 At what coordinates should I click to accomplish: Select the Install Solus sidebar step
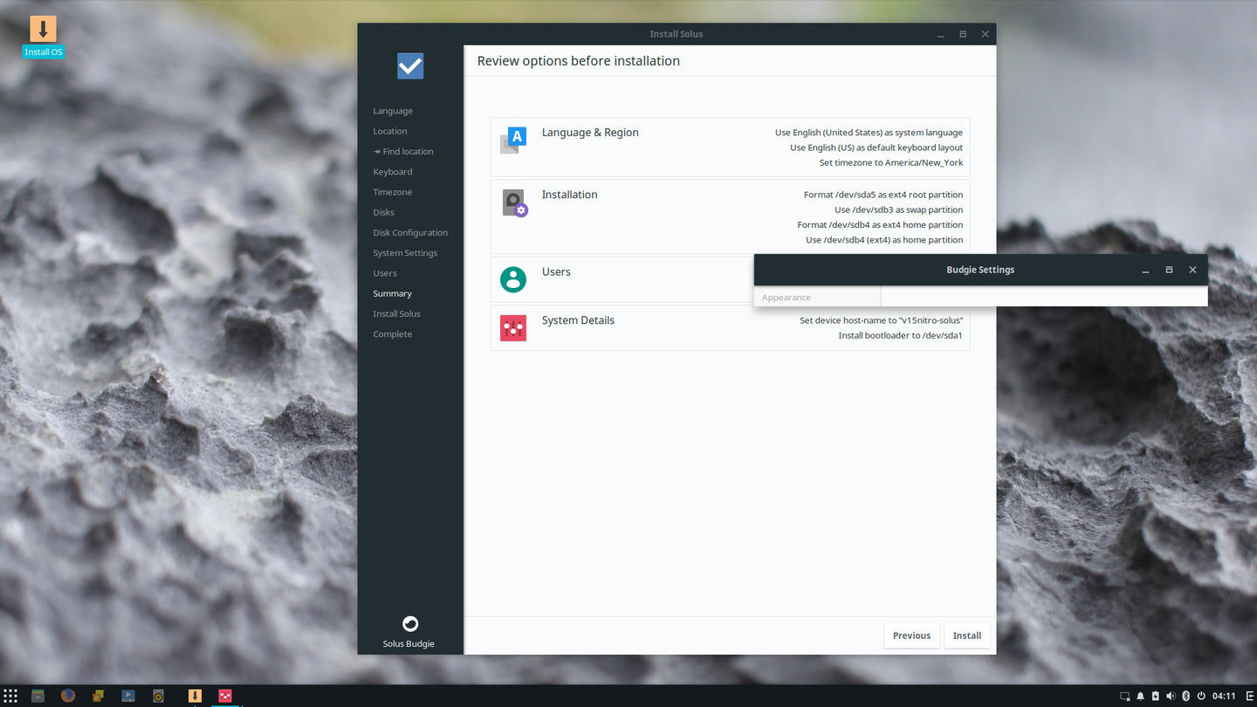(x=397, y=314)
